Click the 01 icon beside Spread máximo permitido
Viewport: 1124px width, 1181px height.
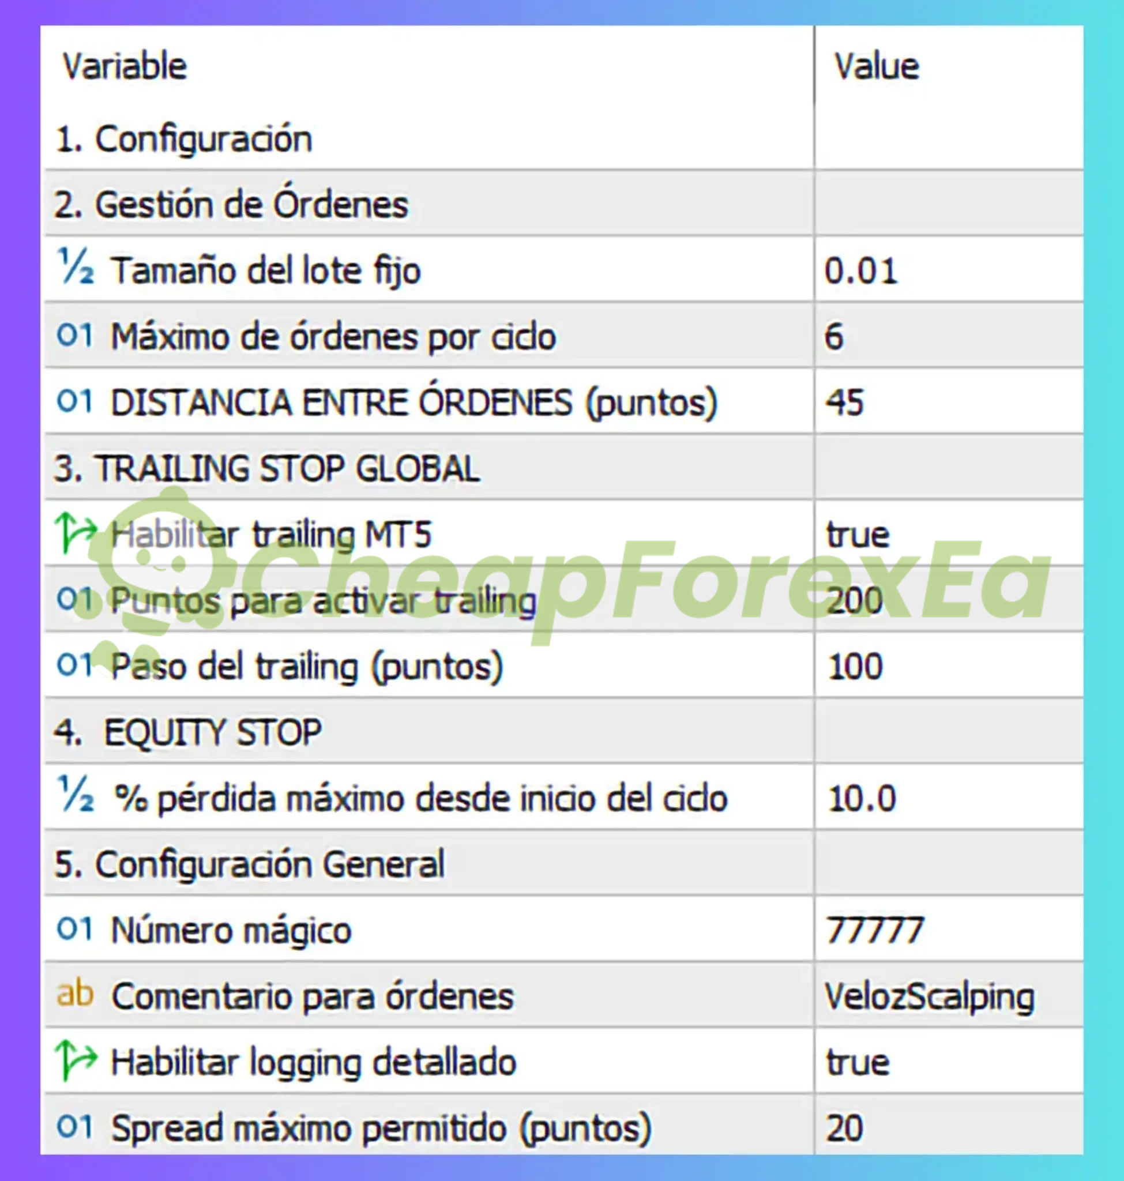tap(75, 1126)
